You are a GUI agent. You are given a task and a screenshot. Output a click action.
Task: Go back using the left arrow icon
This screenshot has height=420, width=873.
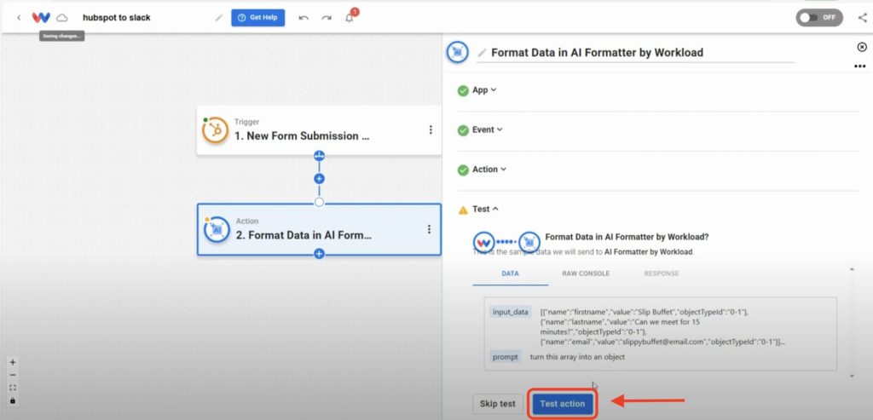(x=19, y=18)
